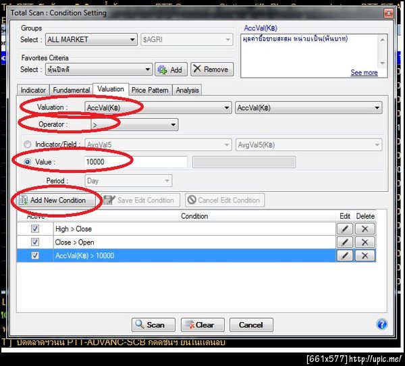Image resolution: width=405 pixels, height=366 pixels.
Task: Delete the Close > Open condition
Action: (x=364, y=242)
